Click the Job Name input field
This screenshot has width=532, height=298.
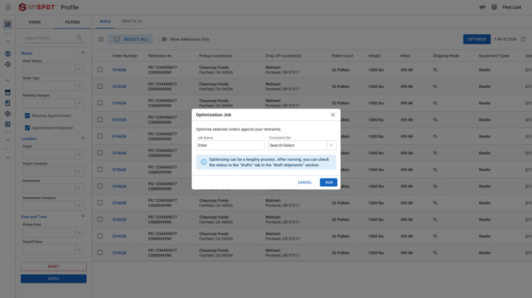tap(230, 145)
